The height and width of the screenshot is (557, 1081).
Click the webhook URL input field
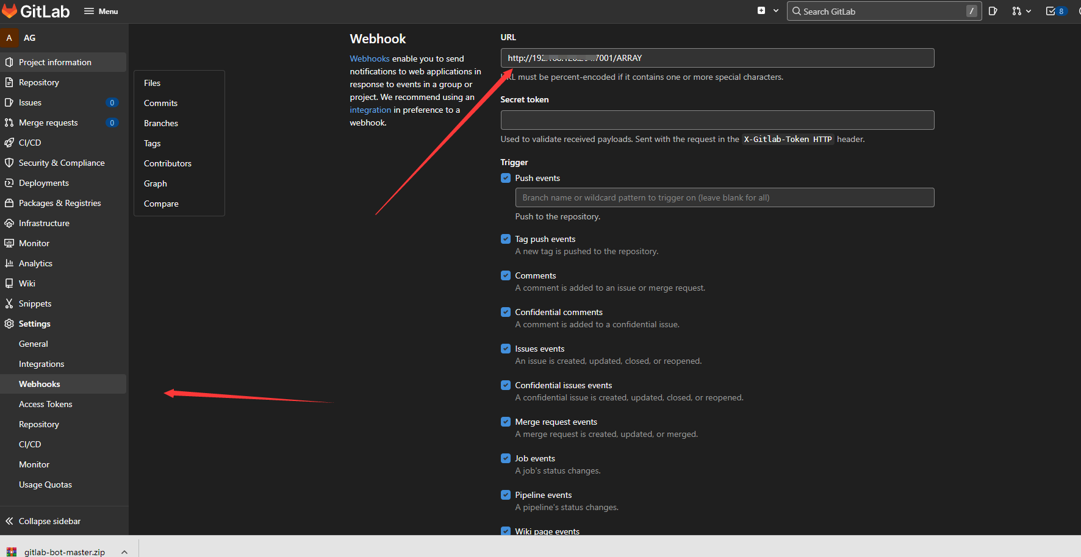tap(717, 58)
